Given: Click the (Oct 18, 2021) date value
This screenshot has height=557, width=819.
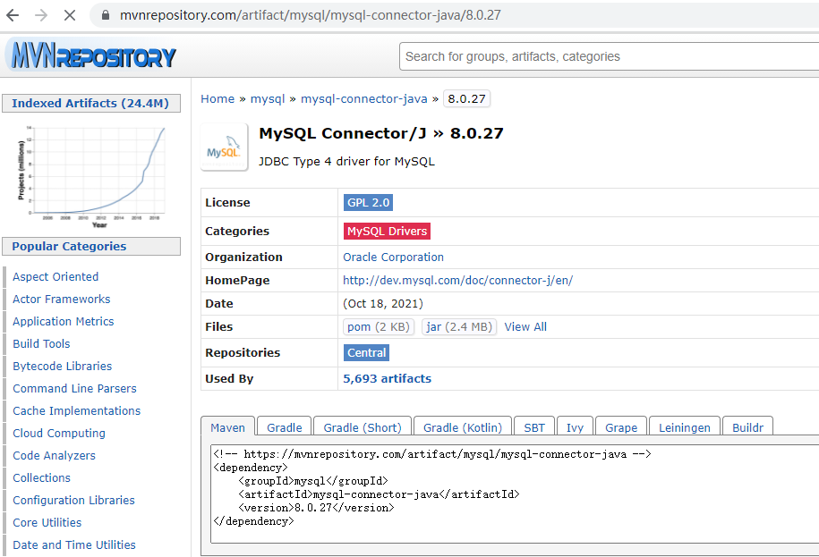Looking at the screenshot, I should coord(383,304).
